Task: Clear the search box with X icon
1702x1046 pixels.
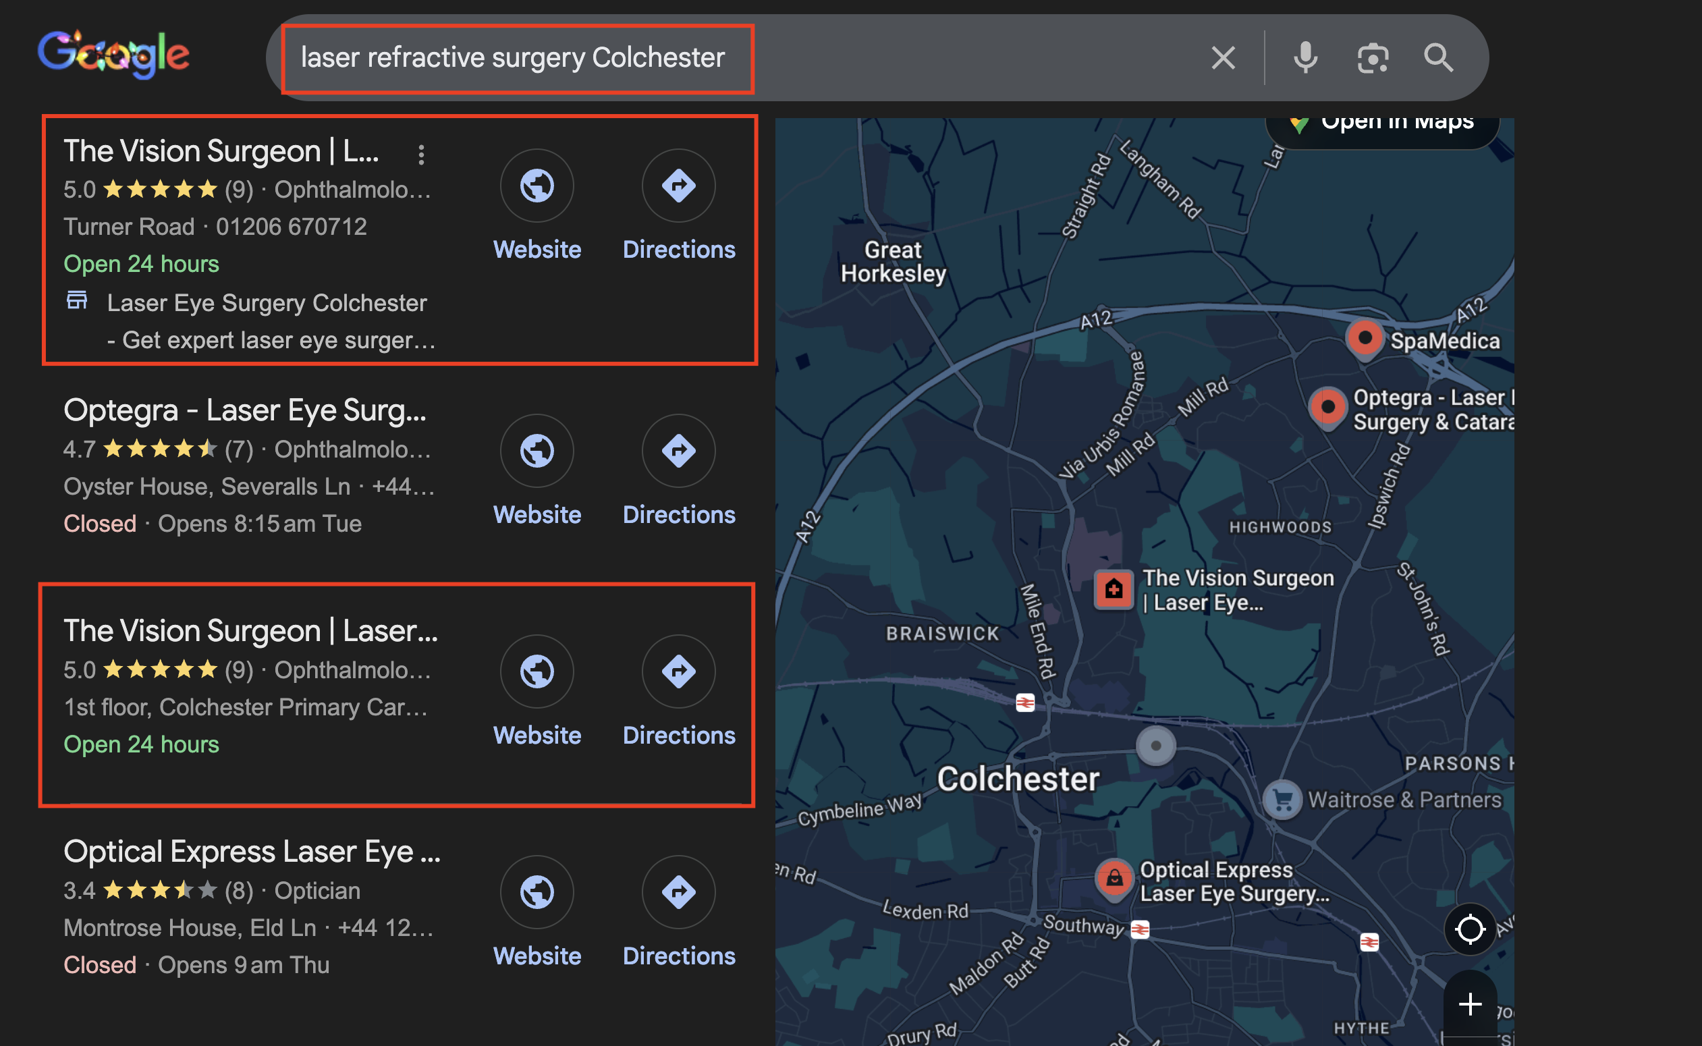Action: click(x=1223, y=58)
